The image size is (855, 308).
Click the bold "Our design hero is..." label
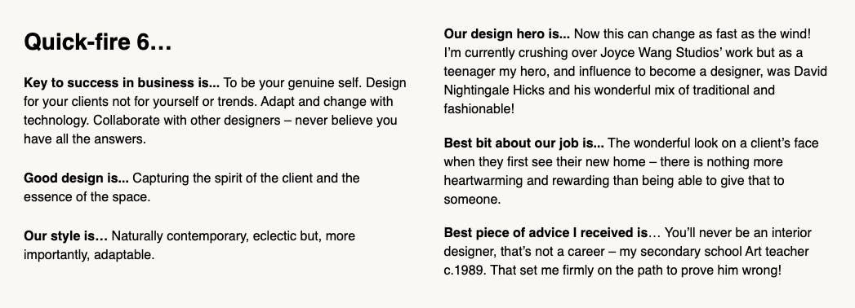[x=506, y=34]
